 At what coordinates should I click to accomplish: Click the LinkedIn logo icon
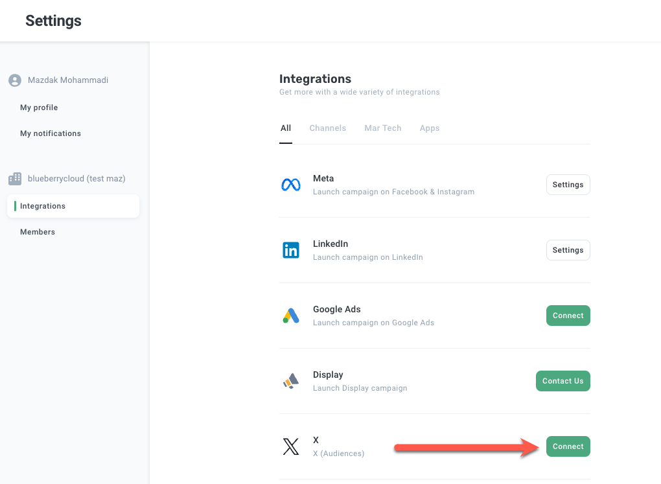(x=291, y=250)
